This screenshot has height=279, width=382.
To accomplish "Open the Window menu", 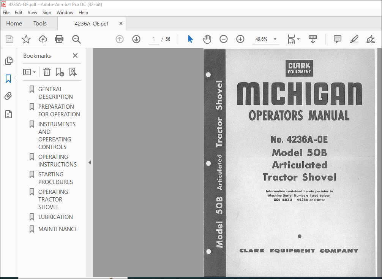I will [65, 13].
